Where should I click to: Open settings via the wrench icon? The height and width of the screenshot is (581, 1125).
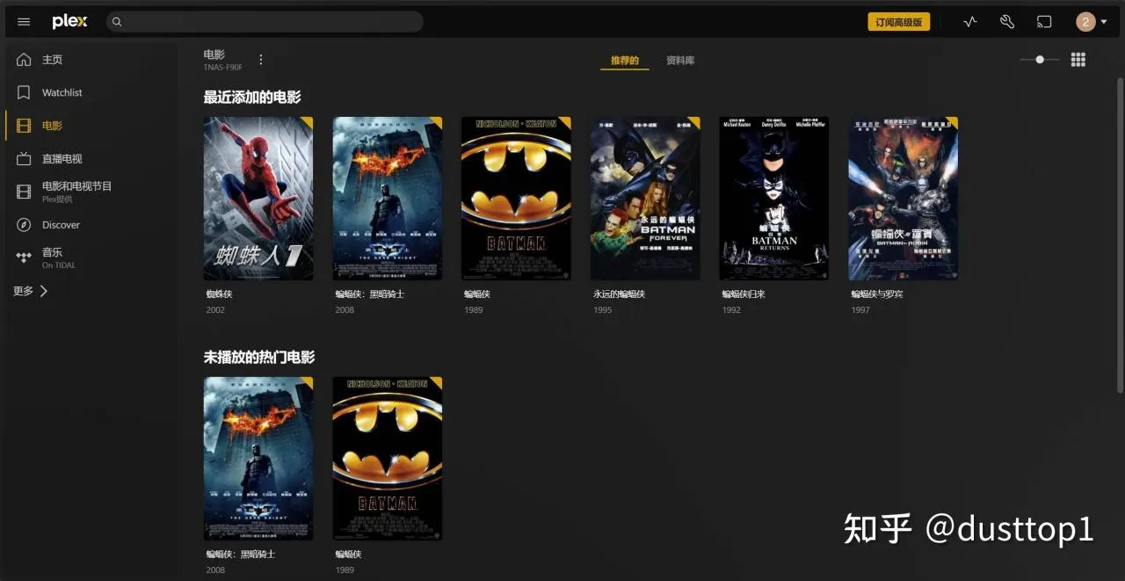1007,22
